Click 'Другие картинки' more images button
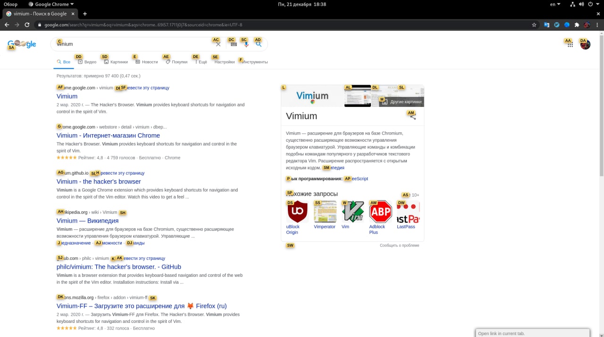This screenshot has width=604, height=337. pos(402,102)
